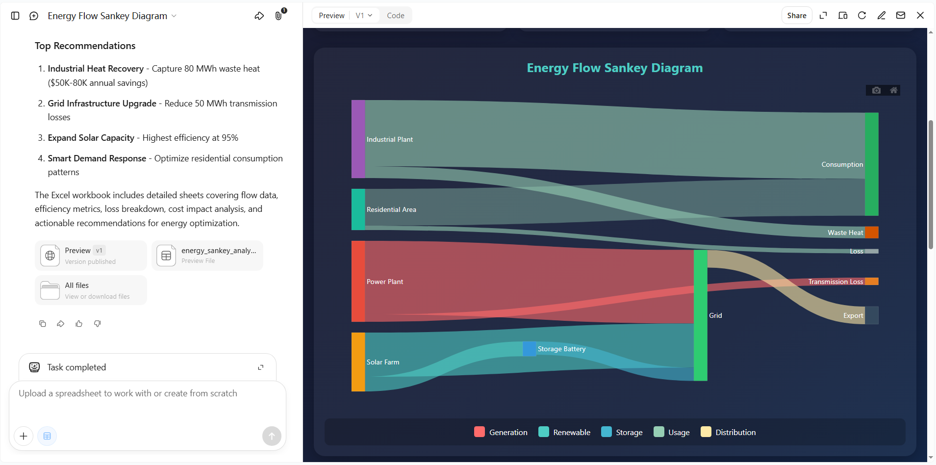Open the pencil edit icon in preview toolbar
Screen dimensions: 936x465
click(x=882, y=15)
